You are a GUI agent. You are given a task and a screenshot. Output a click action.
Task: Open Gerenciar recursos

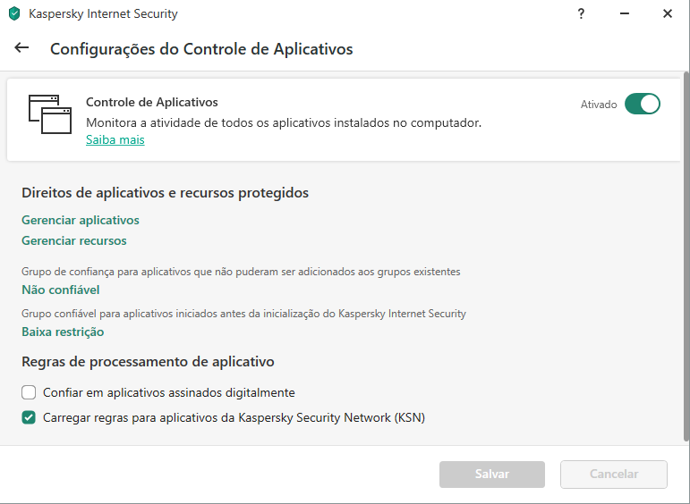[73, 240]
